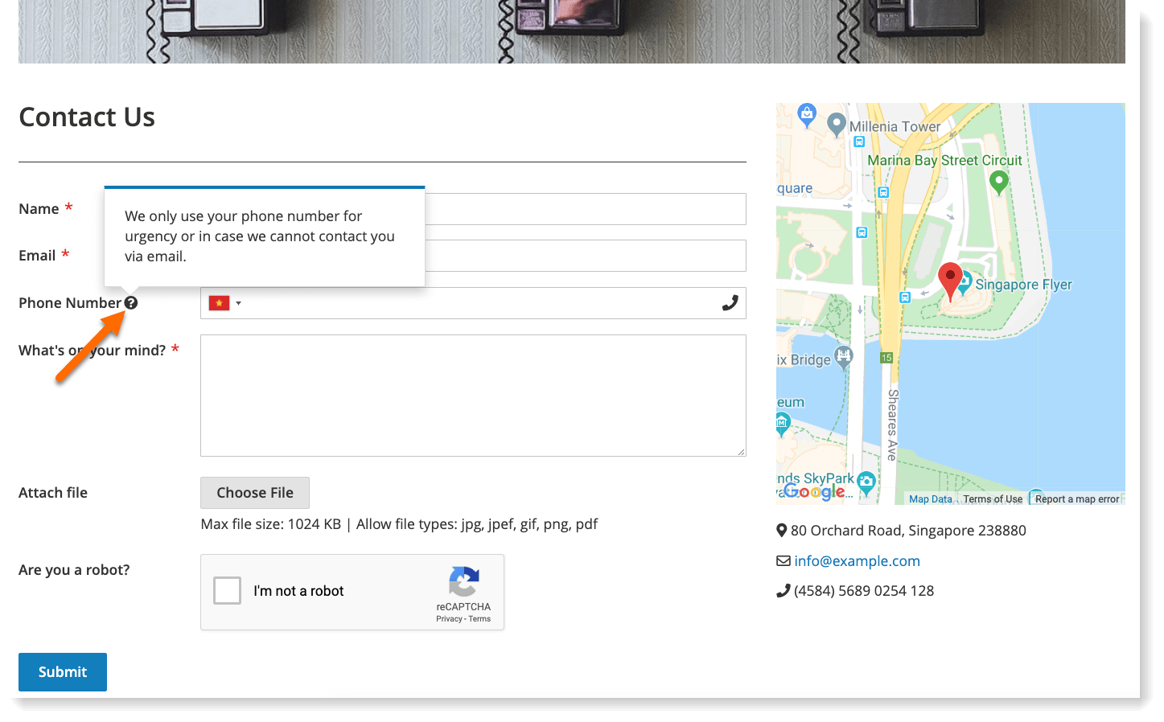
Task: Click the phone icon beside (4584) number
Action: (x=783, y=591)
